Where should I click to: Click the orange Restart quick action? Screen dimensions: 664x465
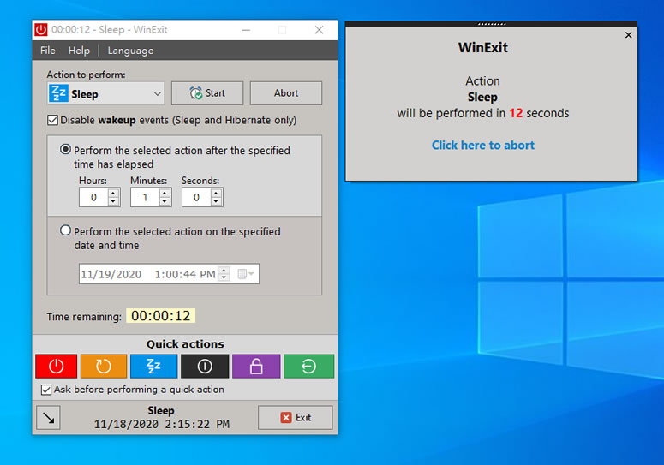[104, 366]
